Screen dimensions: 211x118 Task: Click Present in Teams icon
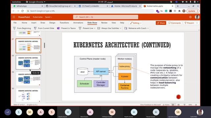coord(58,28)
